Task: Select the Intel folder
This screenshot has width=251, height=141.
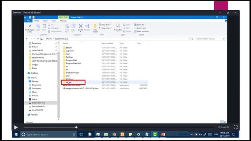Action: coord(68,54)
